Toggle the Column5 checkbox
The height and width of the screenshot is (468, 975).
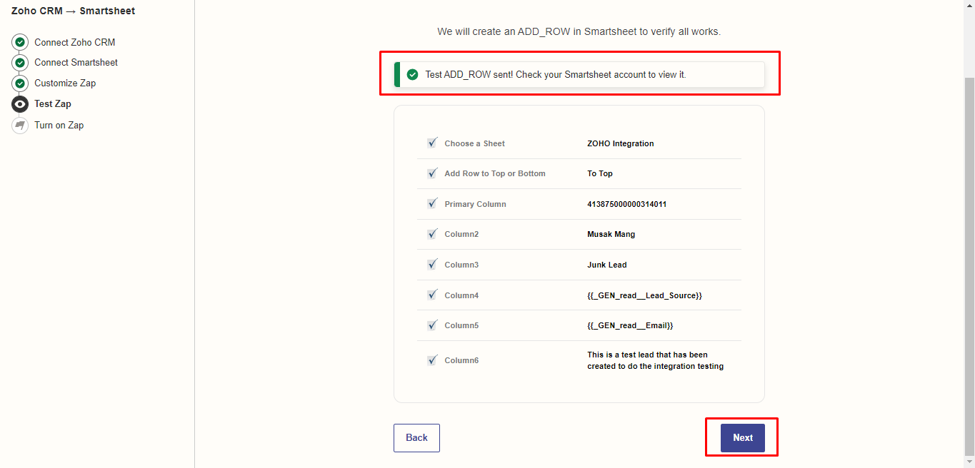(x=432, y=325)
